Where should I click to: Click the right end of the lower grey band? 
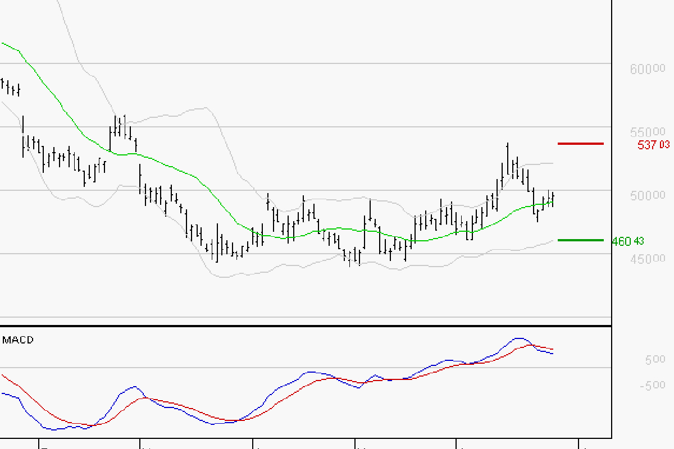point(553,240)
